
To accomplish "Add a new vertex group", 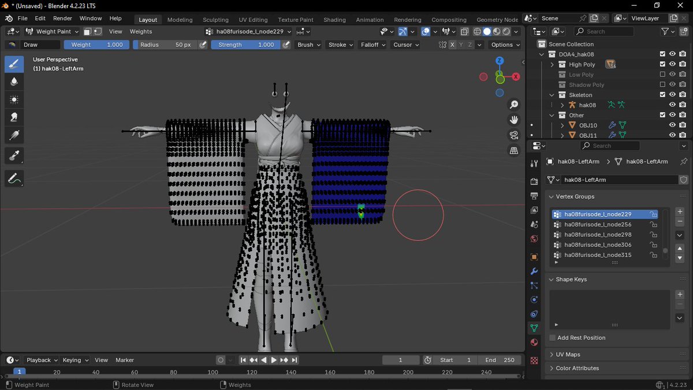I will [680, 212].
